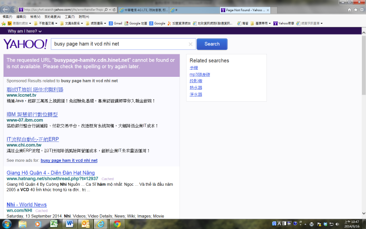Click the printer icon in system tray
Image resolution: width=366 pixels, height=229 pixels.
[312, 224]
